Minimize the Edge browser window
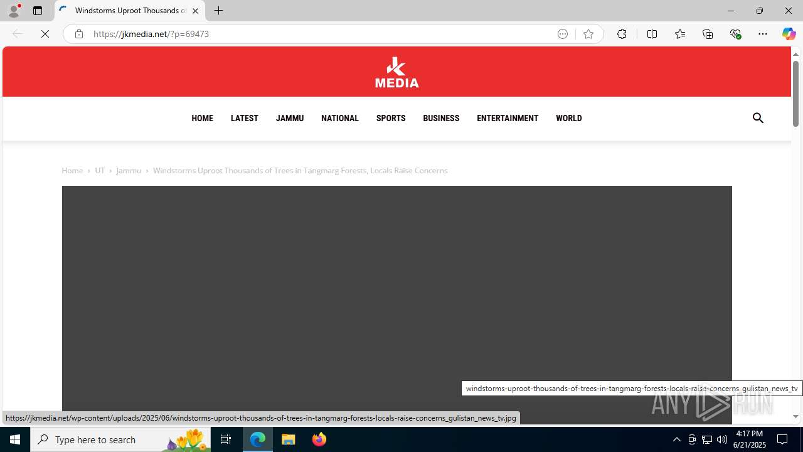Image resolution: width=803 pixels, height=452 pixels. click(730, 11)
